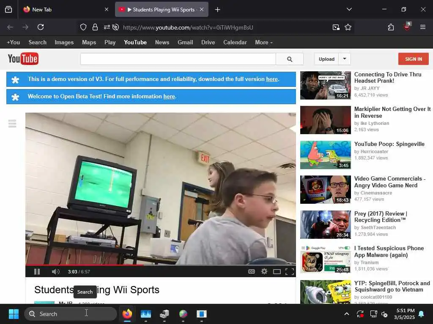Select Gmail in the Google bar
This screenshot has width=433, height=324.
[x=185, y=43]
